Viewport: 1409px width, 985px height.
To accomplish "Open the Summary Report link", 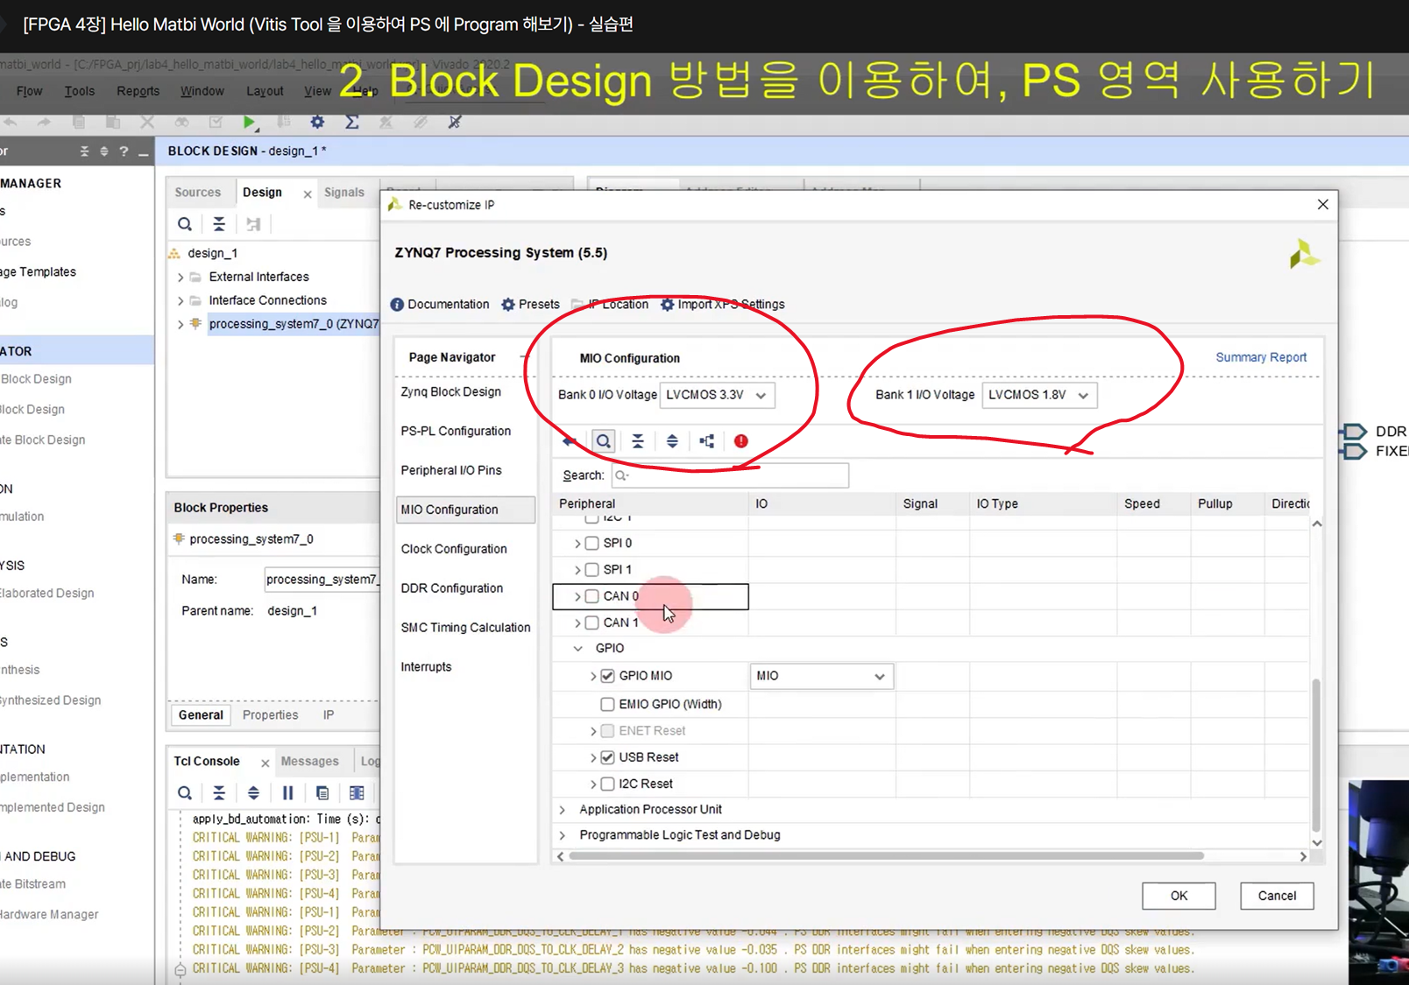I will pos(1261,357).
